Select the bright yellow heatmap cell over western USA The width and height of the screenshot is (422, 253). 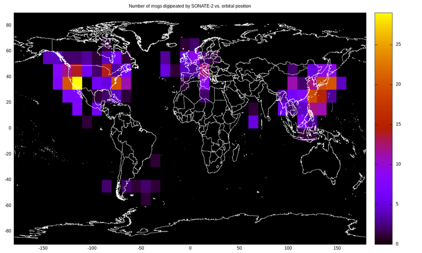(x=77, y=83)
